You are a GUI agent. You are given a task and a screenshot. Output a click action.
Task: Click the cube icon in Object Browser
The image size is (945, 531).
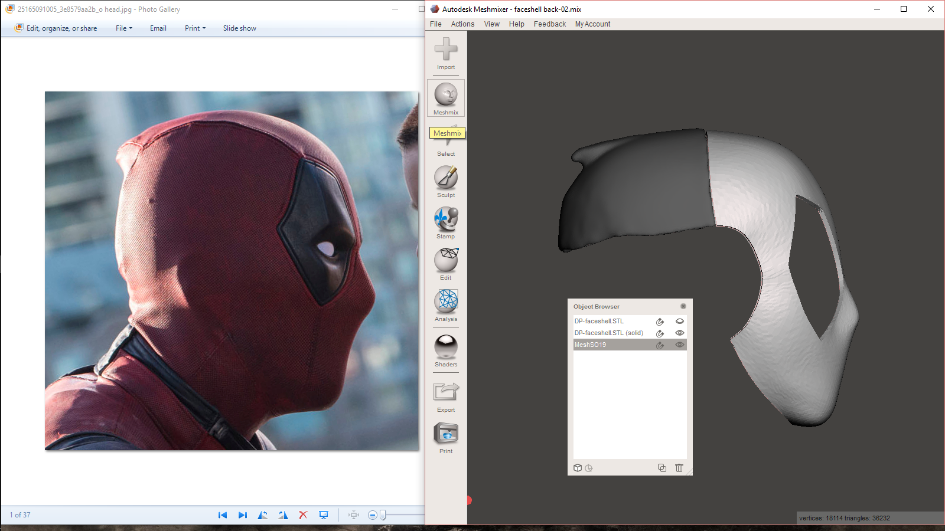[x=578, y=468]
